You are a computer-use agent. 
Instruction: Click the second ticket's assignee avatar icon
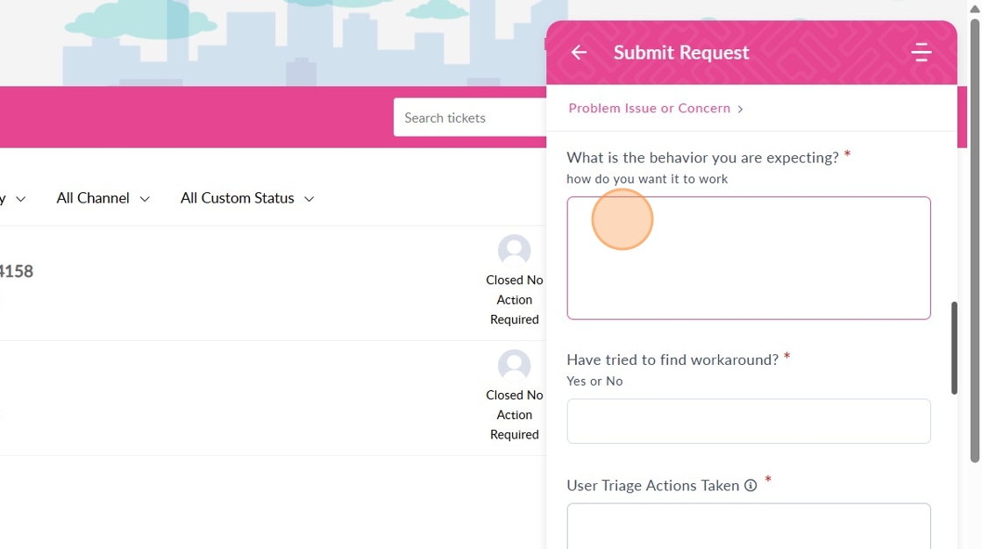point(514,365)
